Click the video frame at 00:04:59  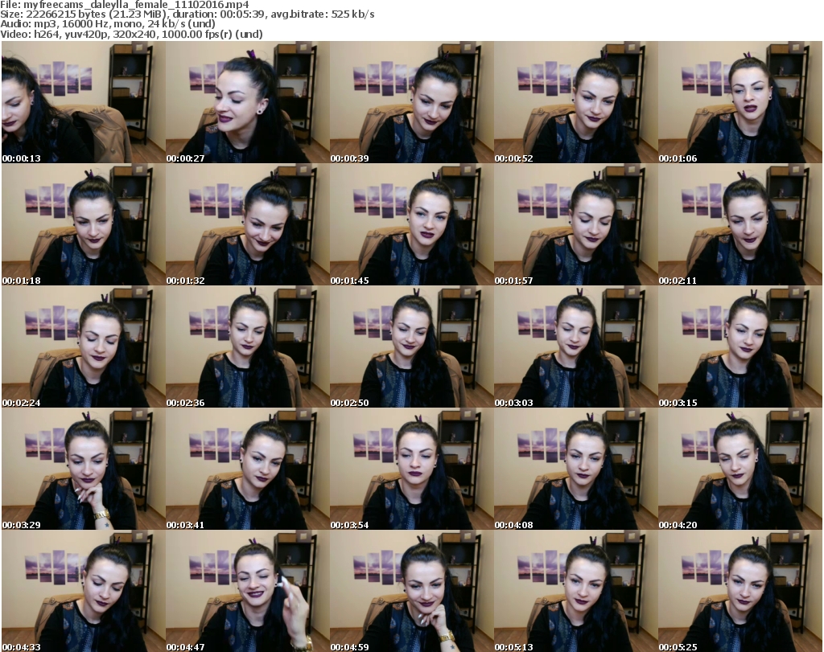(411, 591)
